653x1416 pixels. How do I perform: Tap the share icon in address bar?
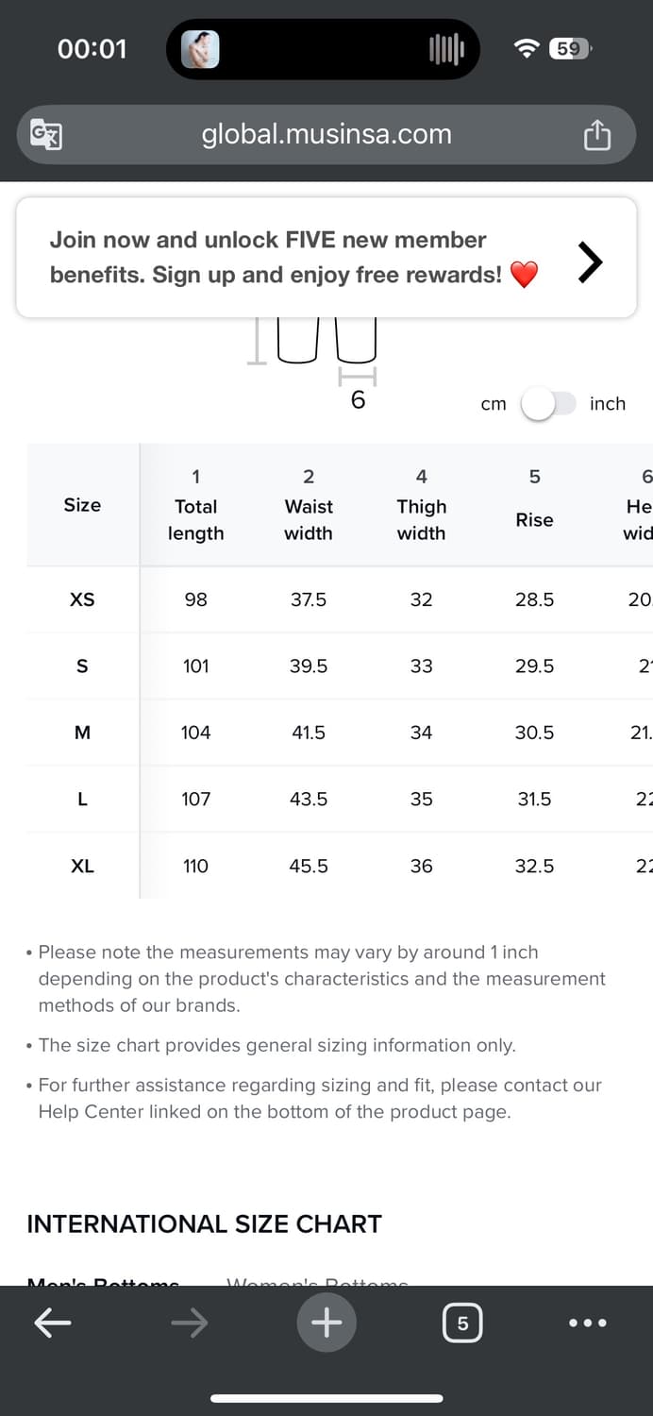[596, 136]
